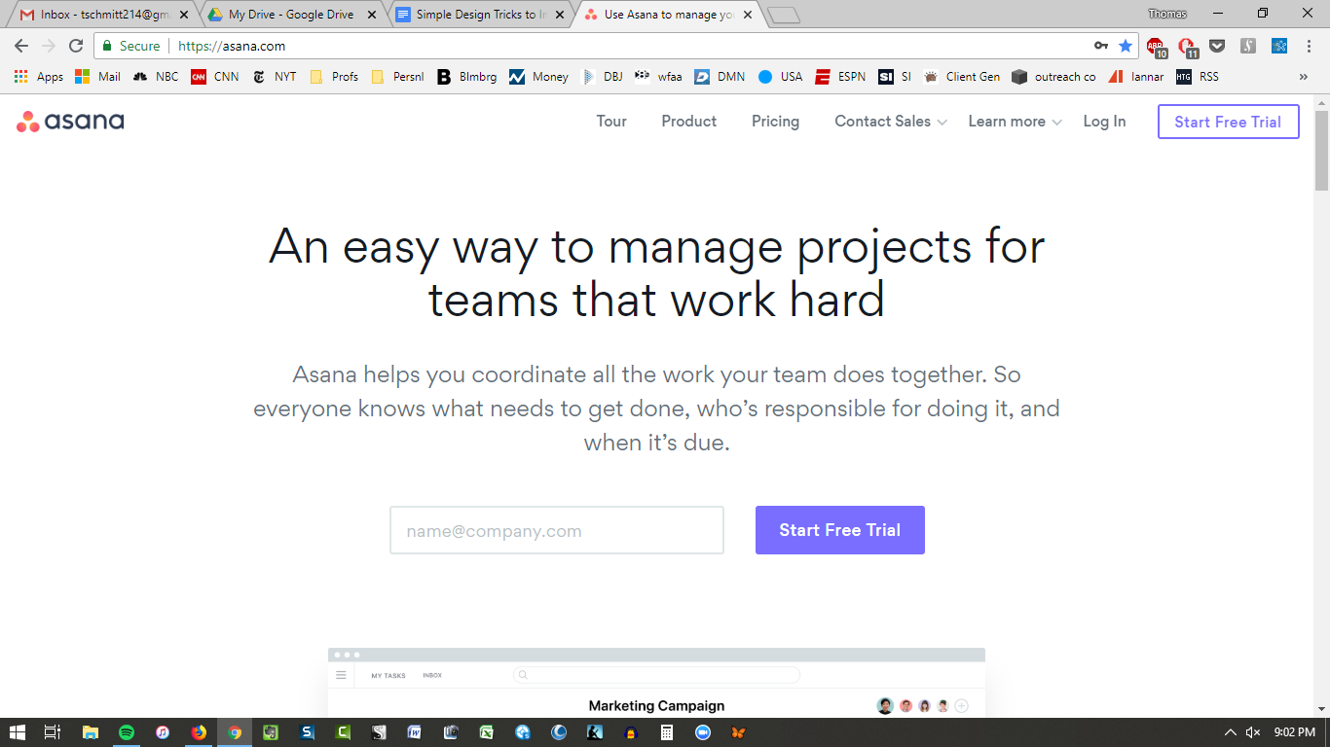The height and width of the screenshot is (747, 1330).
Task: Click the Marketing Campaign preview image
Action: 656,683
